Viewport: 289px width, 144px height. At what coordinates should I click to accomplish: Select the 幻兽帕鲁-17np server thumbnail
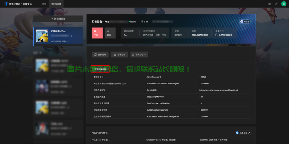pos(42,36)
